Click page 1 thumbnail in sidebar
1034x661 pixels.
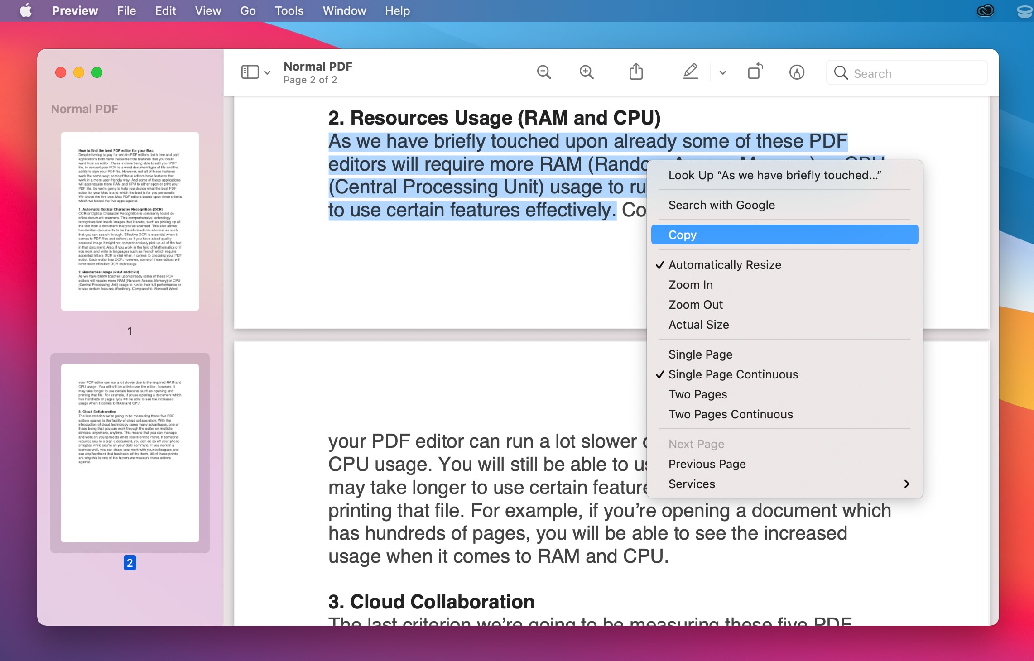pos(130,222)
